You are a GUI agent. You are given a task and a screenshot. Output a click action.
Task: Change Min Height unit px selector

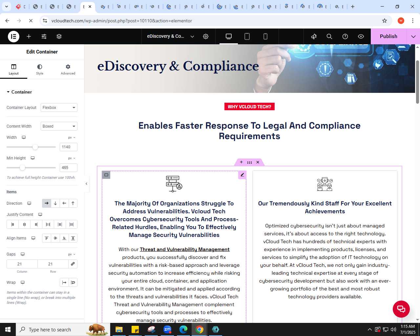point(72,158)
